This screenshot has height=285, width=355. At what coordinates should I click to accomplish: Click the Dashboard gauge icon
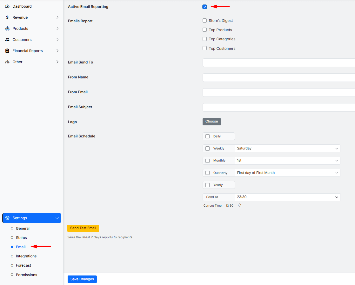tap(7, 6)
